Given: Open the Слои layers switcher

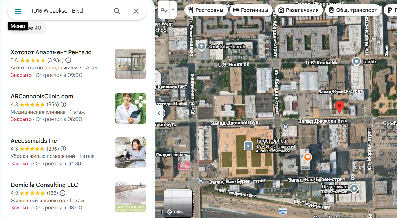Looking at the screenshot, I should pyautogui.click(x=178, y=203).
